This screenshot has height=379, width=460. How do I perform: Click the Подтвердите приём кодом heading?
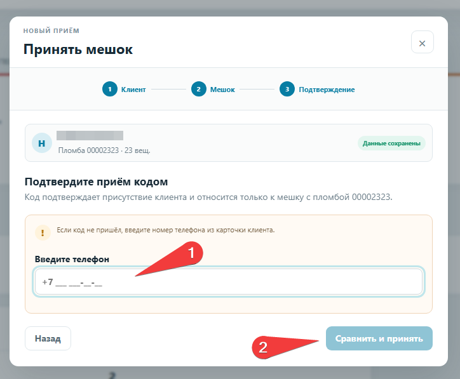coord(96,182)
